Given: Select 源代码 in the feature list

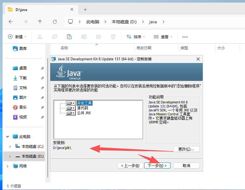Looking at the screenshot, I should click(82, 108).
